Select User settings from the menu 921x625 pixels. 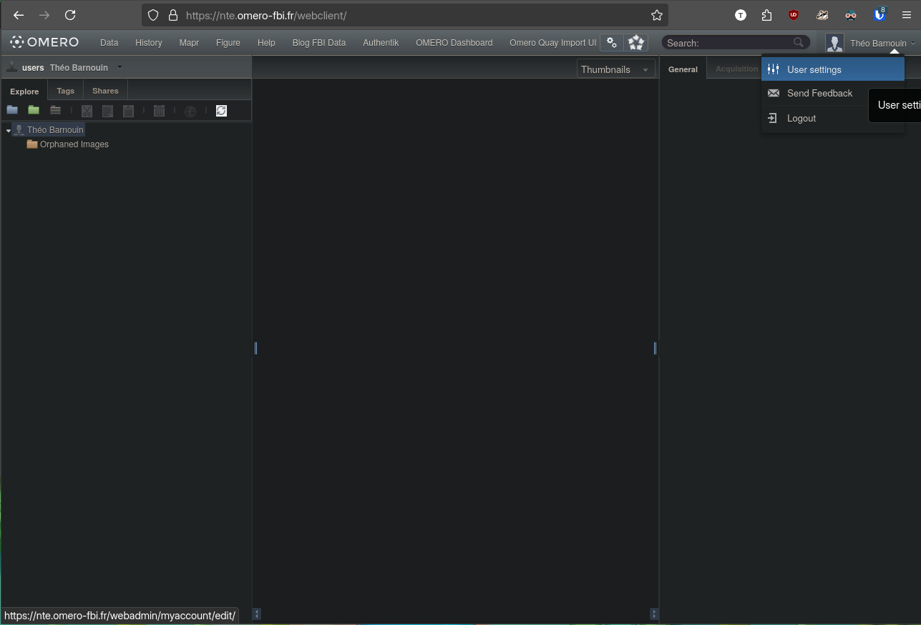click(x=814, y=69)
